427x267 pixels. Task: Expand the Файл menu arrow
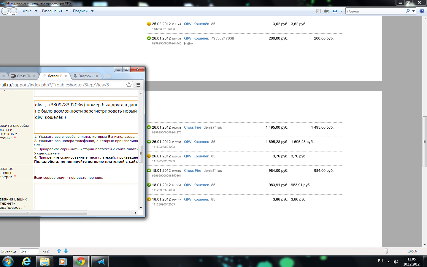36,11
